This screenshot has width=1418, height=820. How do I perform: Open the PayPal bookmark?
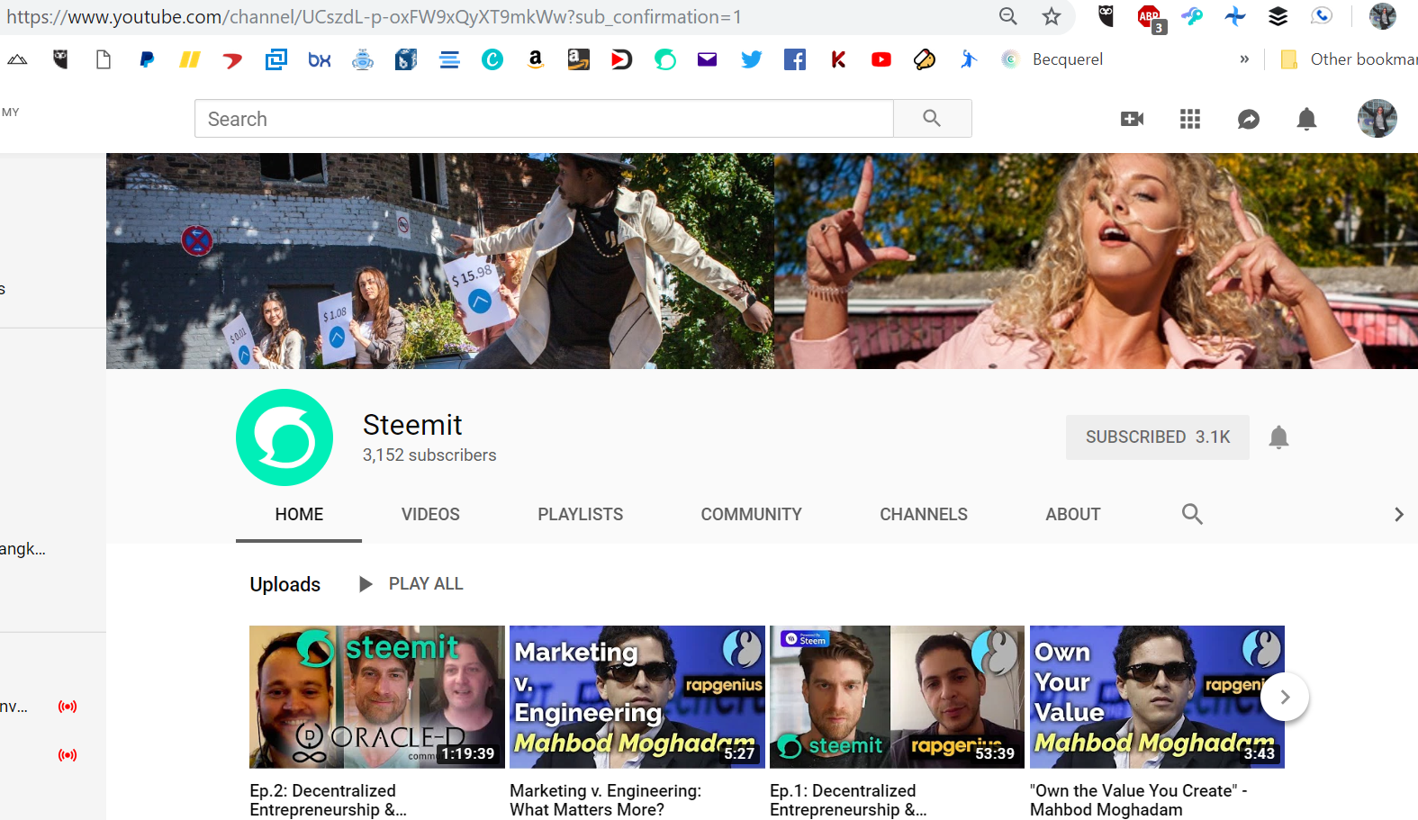(x=147, y=59)
